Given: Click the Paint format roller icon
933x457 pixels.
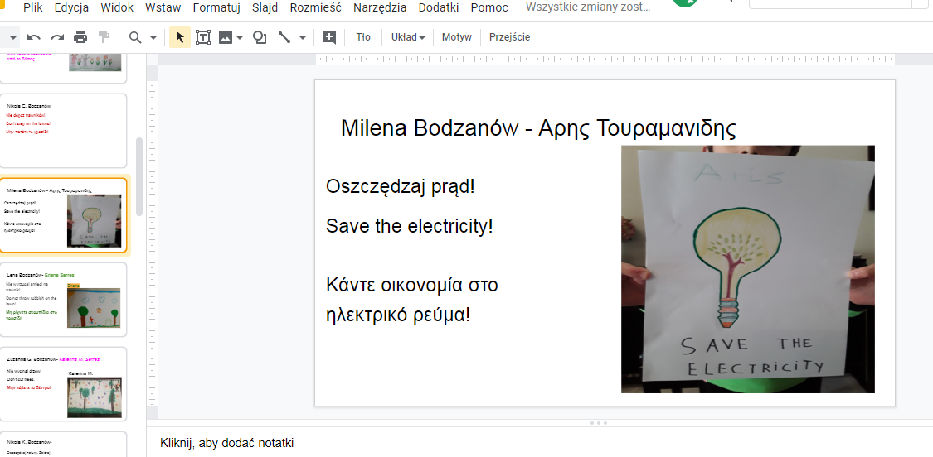Looking at the screenshot, I should [x=104, y=37].
